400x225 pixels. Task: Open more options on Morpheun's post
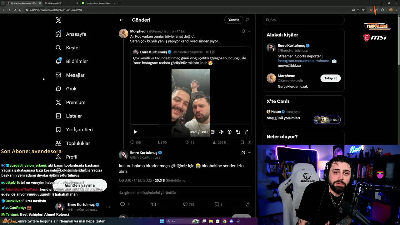(x=249, y=31)
